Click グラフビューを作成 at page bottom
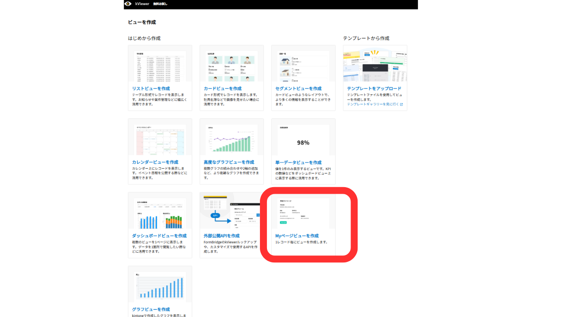 click(x=147, y=309)
